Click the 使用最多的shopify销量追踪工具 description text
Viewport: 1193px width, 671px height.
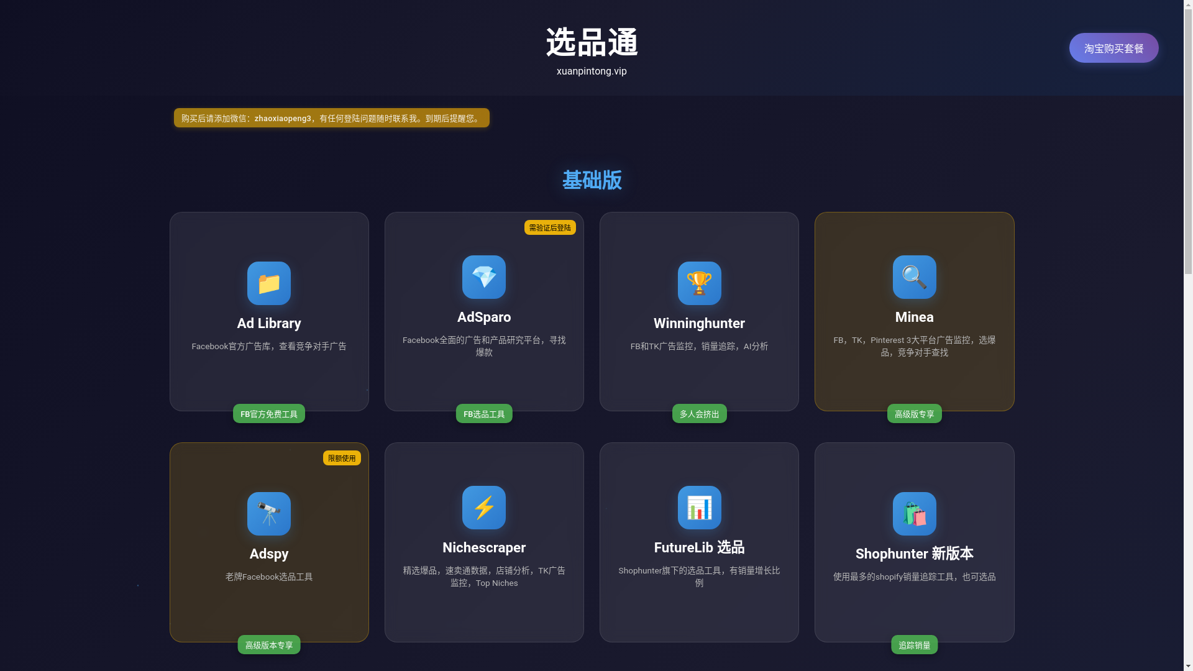coord(915,577)
